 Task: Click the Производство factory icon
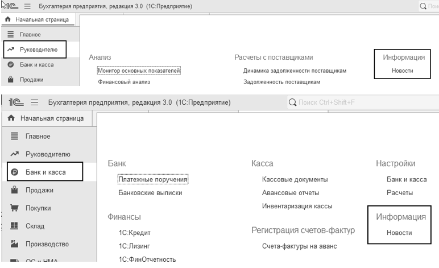pyautogui.click(x=14, y=244)
